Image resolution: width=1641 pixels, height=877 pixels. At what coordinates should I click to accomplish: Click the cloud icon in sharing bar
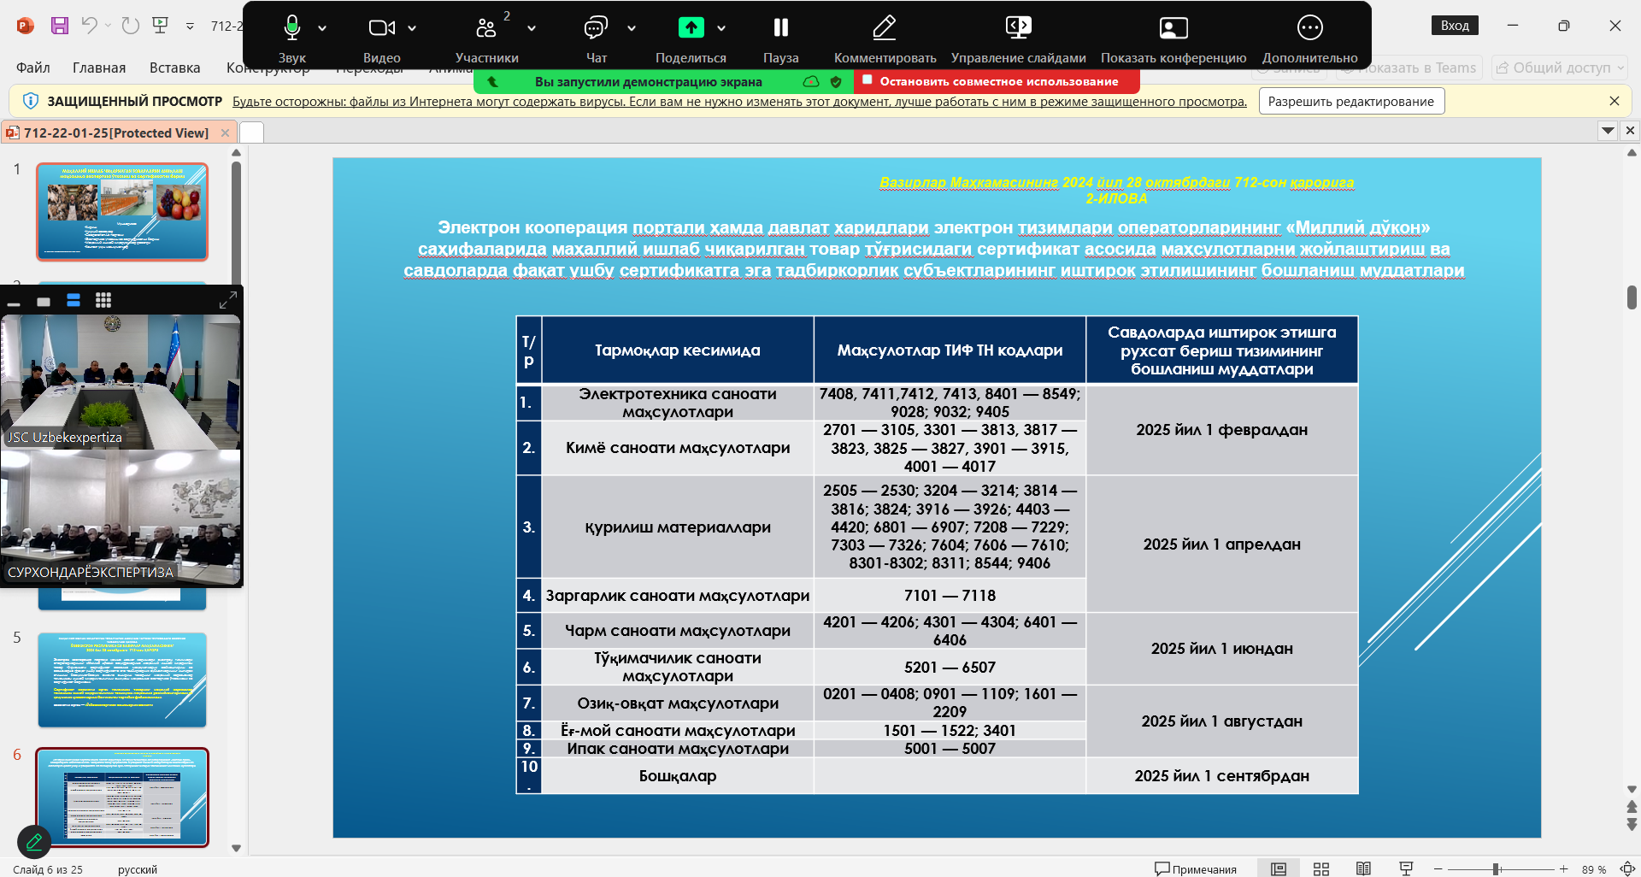click(x=811, y=82)
